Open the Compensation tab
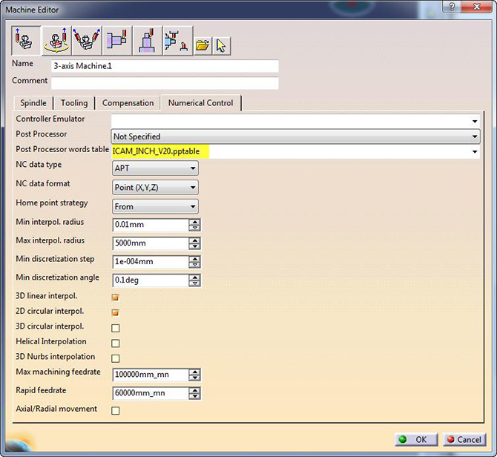The width and height of the screenshot is (497, 457). tap(128, 103)
